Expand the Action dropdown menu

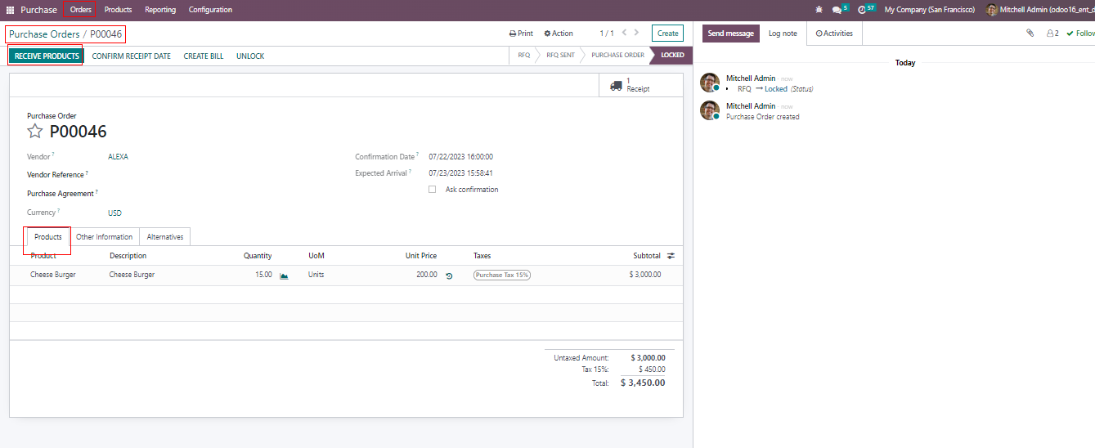tap(559, 34)
